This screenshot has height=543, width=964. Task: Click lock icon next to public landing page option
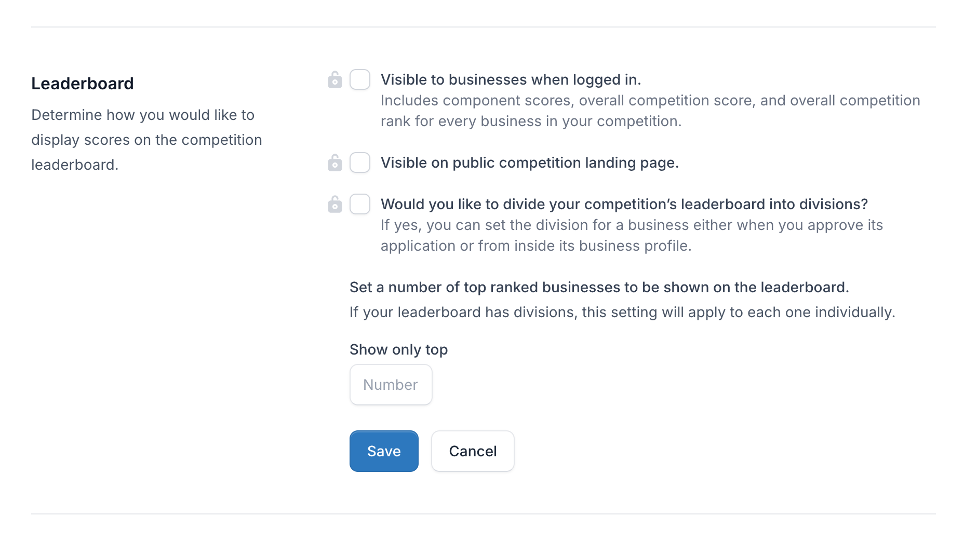point(335,163)
